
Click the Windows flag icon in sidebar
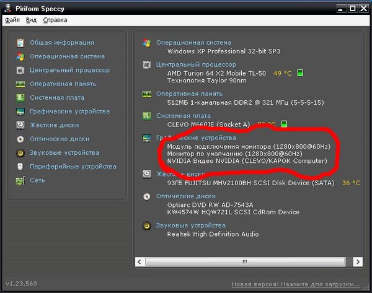20,56
